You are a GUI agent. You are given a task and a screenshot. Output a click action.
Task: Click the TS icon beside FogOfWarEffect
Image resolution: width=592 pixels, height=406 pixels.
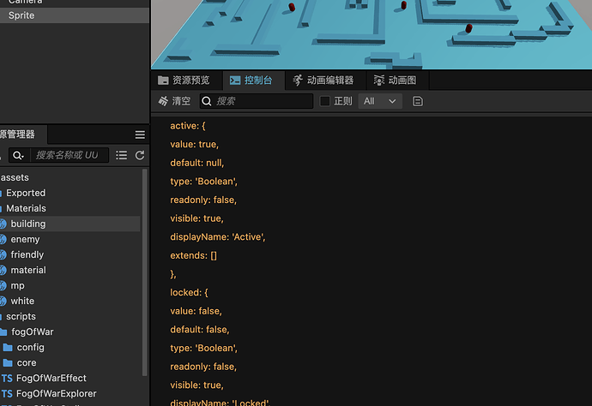pyautogui.click(x=7, y=378)
